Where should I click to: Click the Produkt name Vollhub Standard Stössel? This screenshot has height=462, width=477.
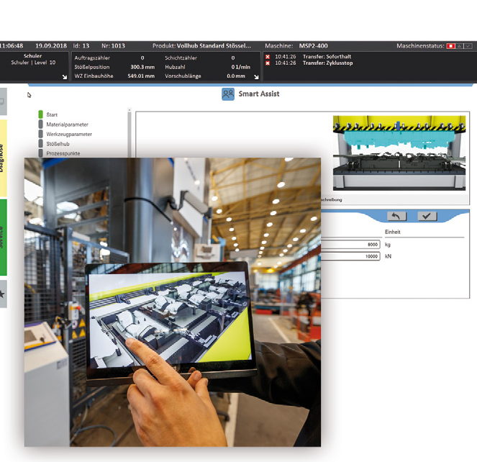(x=214, y=46)
